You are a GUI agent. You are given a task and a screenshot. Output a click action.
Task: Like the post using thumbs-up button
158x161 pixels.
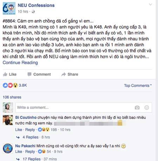10,74
